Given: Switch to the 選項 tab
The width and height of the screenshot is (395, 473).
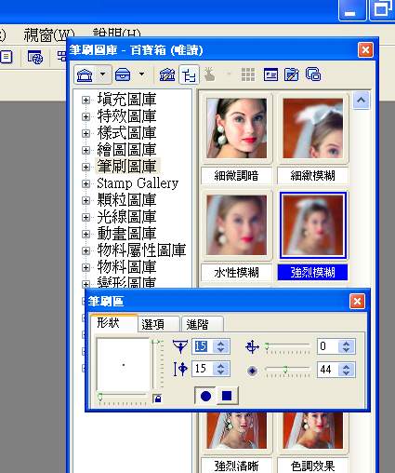Looking at the screenshot, I should [x=159, y=324].
